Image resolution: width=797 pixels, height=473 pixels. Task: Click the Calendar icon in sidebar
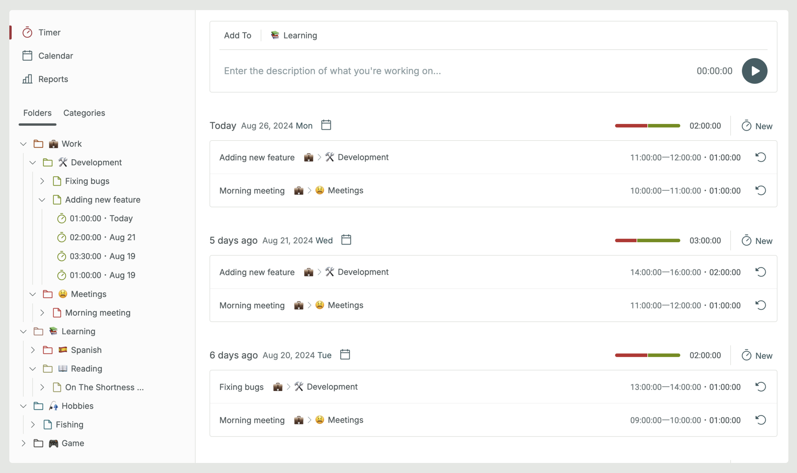click(x=28, y=55)
